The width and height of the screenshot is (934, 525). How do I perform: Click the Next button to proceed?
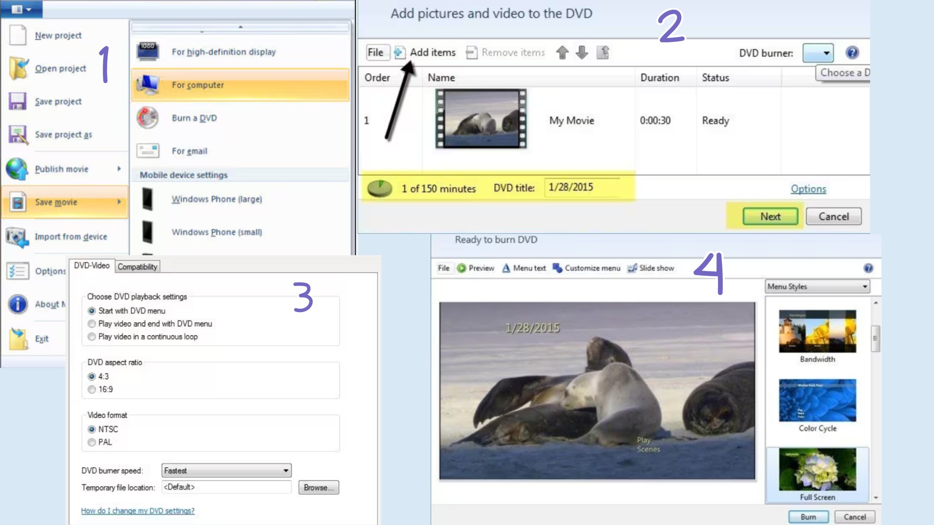pyautogui.click(x=770, y=217)
